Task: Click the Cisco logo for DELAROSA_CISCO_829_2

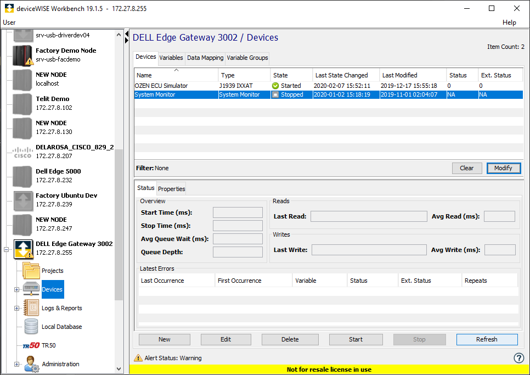Action: tap(23, 152)
